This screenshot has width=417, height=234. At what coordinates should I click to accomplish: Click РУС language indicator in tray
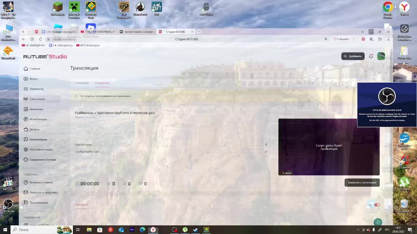[387, 230]
